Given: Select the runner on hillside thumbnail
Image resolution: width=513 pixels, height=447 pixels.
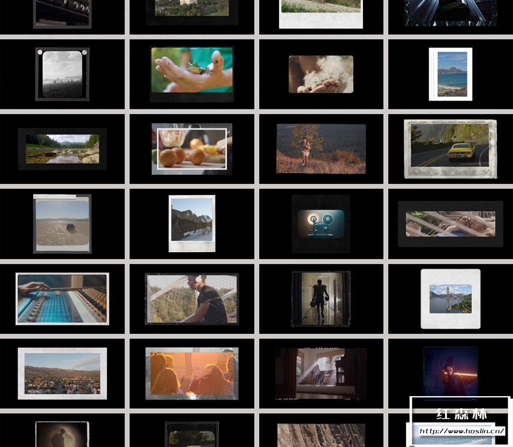Looking at the screenshot, I should 321,149.
